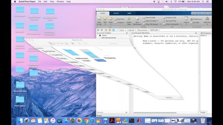223x125 pixels.
Task: Click the Save Workspace icon
Action: pos(137,18)
